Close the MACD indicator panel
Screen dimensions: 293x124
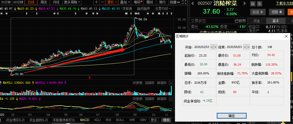[171, 99]
